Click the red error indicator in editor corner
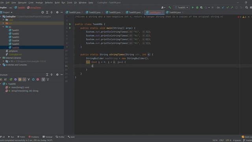The image size is (252, 142). click(239, 17)
